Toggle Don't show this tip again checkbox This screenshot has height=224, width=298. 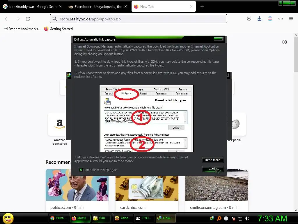pos(81,169)
